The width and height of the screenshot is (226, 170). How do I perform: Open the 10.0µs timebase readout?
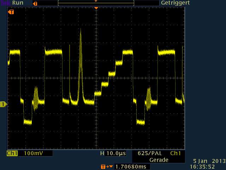115,153
